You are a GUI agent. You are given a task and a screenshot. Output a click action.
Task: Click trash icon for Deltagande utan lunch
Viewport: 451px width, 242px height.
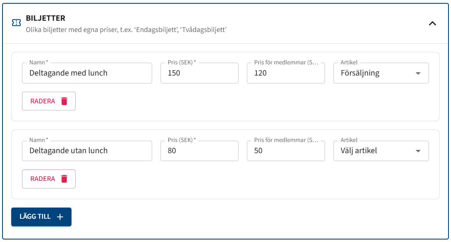tap(64, 179)
